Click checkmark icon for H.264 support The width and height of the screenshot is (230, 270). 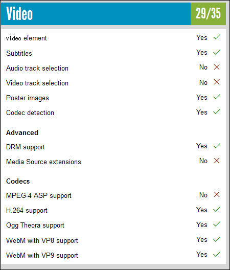(217, 209)
